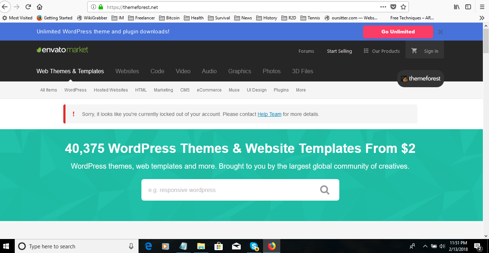Open the oursitter.com bookmark
489x253 pixels.
point(351,18)
